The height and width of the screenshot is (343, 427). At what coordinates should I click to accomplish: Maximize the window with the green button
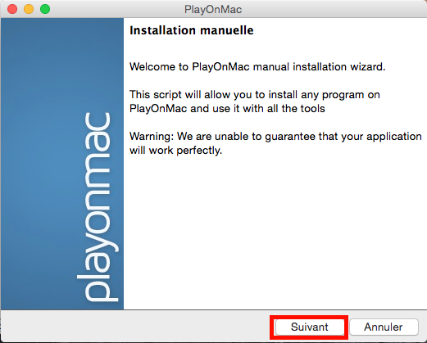coord(45,9)
